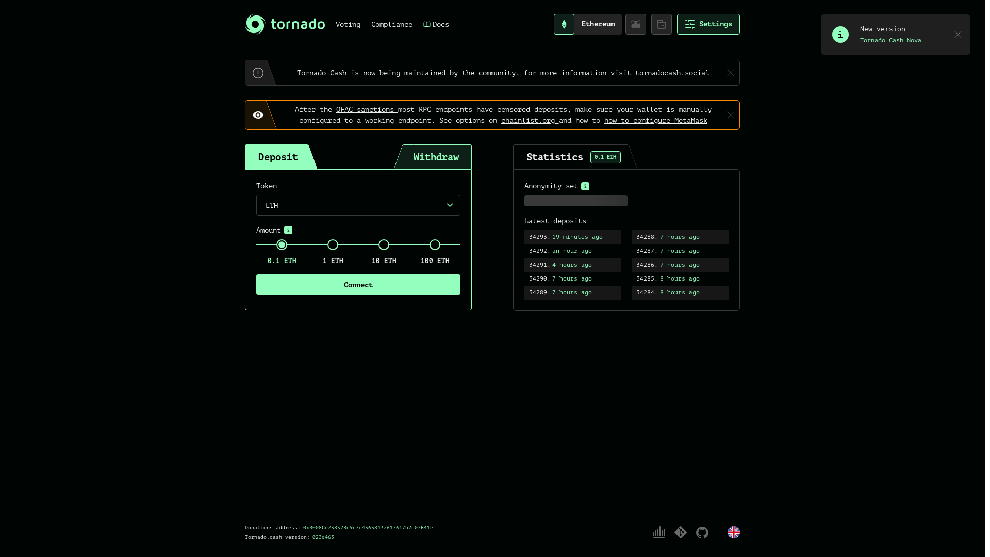Go to the Voting page

(348, 24)
